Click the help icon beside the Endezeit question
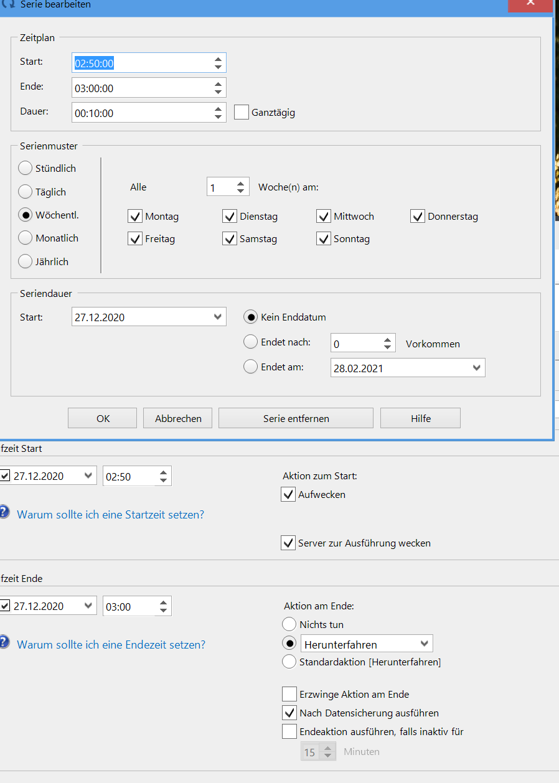 click(6, 642)
